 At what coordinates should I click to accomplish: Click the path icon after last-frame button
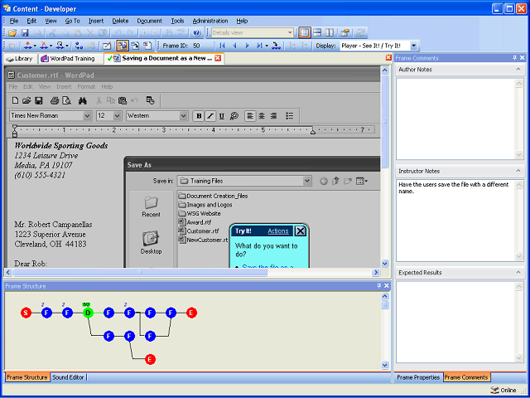tap(276, 46)
